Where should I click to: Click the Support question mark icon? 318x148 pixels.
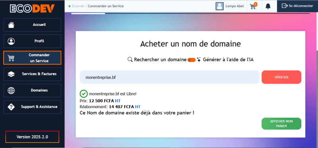pyautogui.click(x=11, y=107)
